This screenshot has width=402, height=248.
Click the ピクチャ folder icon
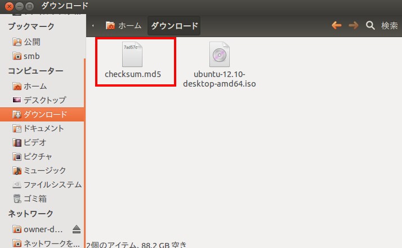pos(17,156)
